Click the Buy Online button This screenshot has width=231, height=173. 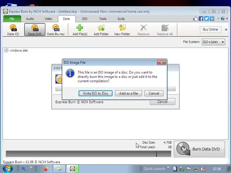210,30
